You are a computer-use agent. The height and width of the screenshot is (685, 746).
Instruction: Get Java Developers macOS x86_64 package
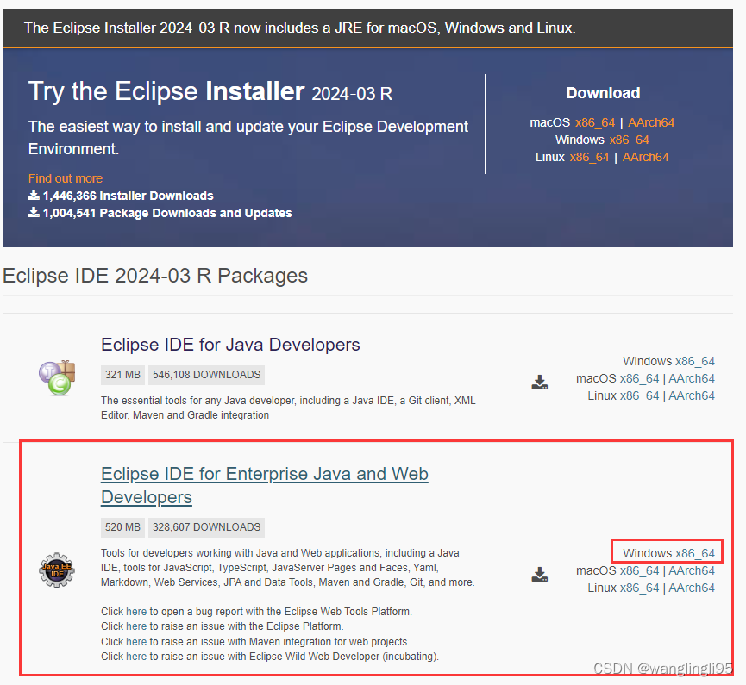pos(639,378)
